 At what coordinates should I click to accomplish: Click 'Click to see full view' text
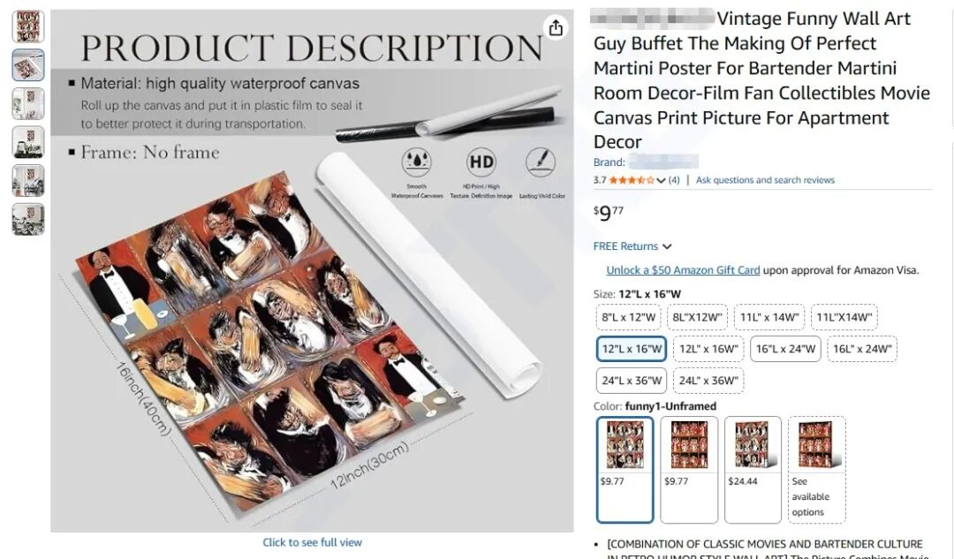tap(312, 542)
